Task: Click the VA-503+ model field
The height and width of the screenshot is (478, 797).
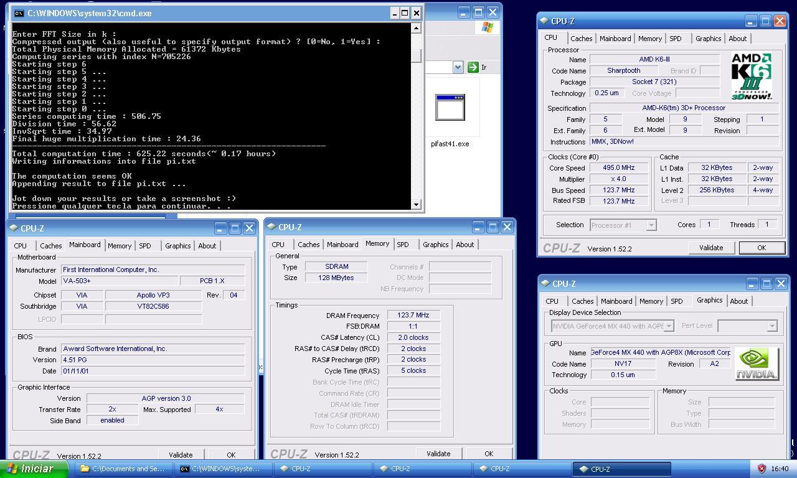Action: coord(120,281)
